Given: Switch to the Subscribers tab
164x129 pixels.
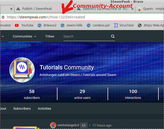Looking at the screenshot, I should pyautogui.click(x=22, y=109).
